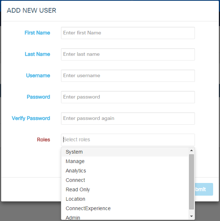Viewport: 220px width, 221px height.
Task: Select the Password input field
Action: point(128,97)
